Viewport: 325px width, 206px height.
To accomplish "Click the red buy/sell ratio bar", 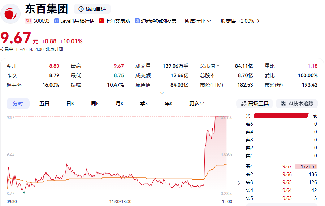I will [281, 116].
